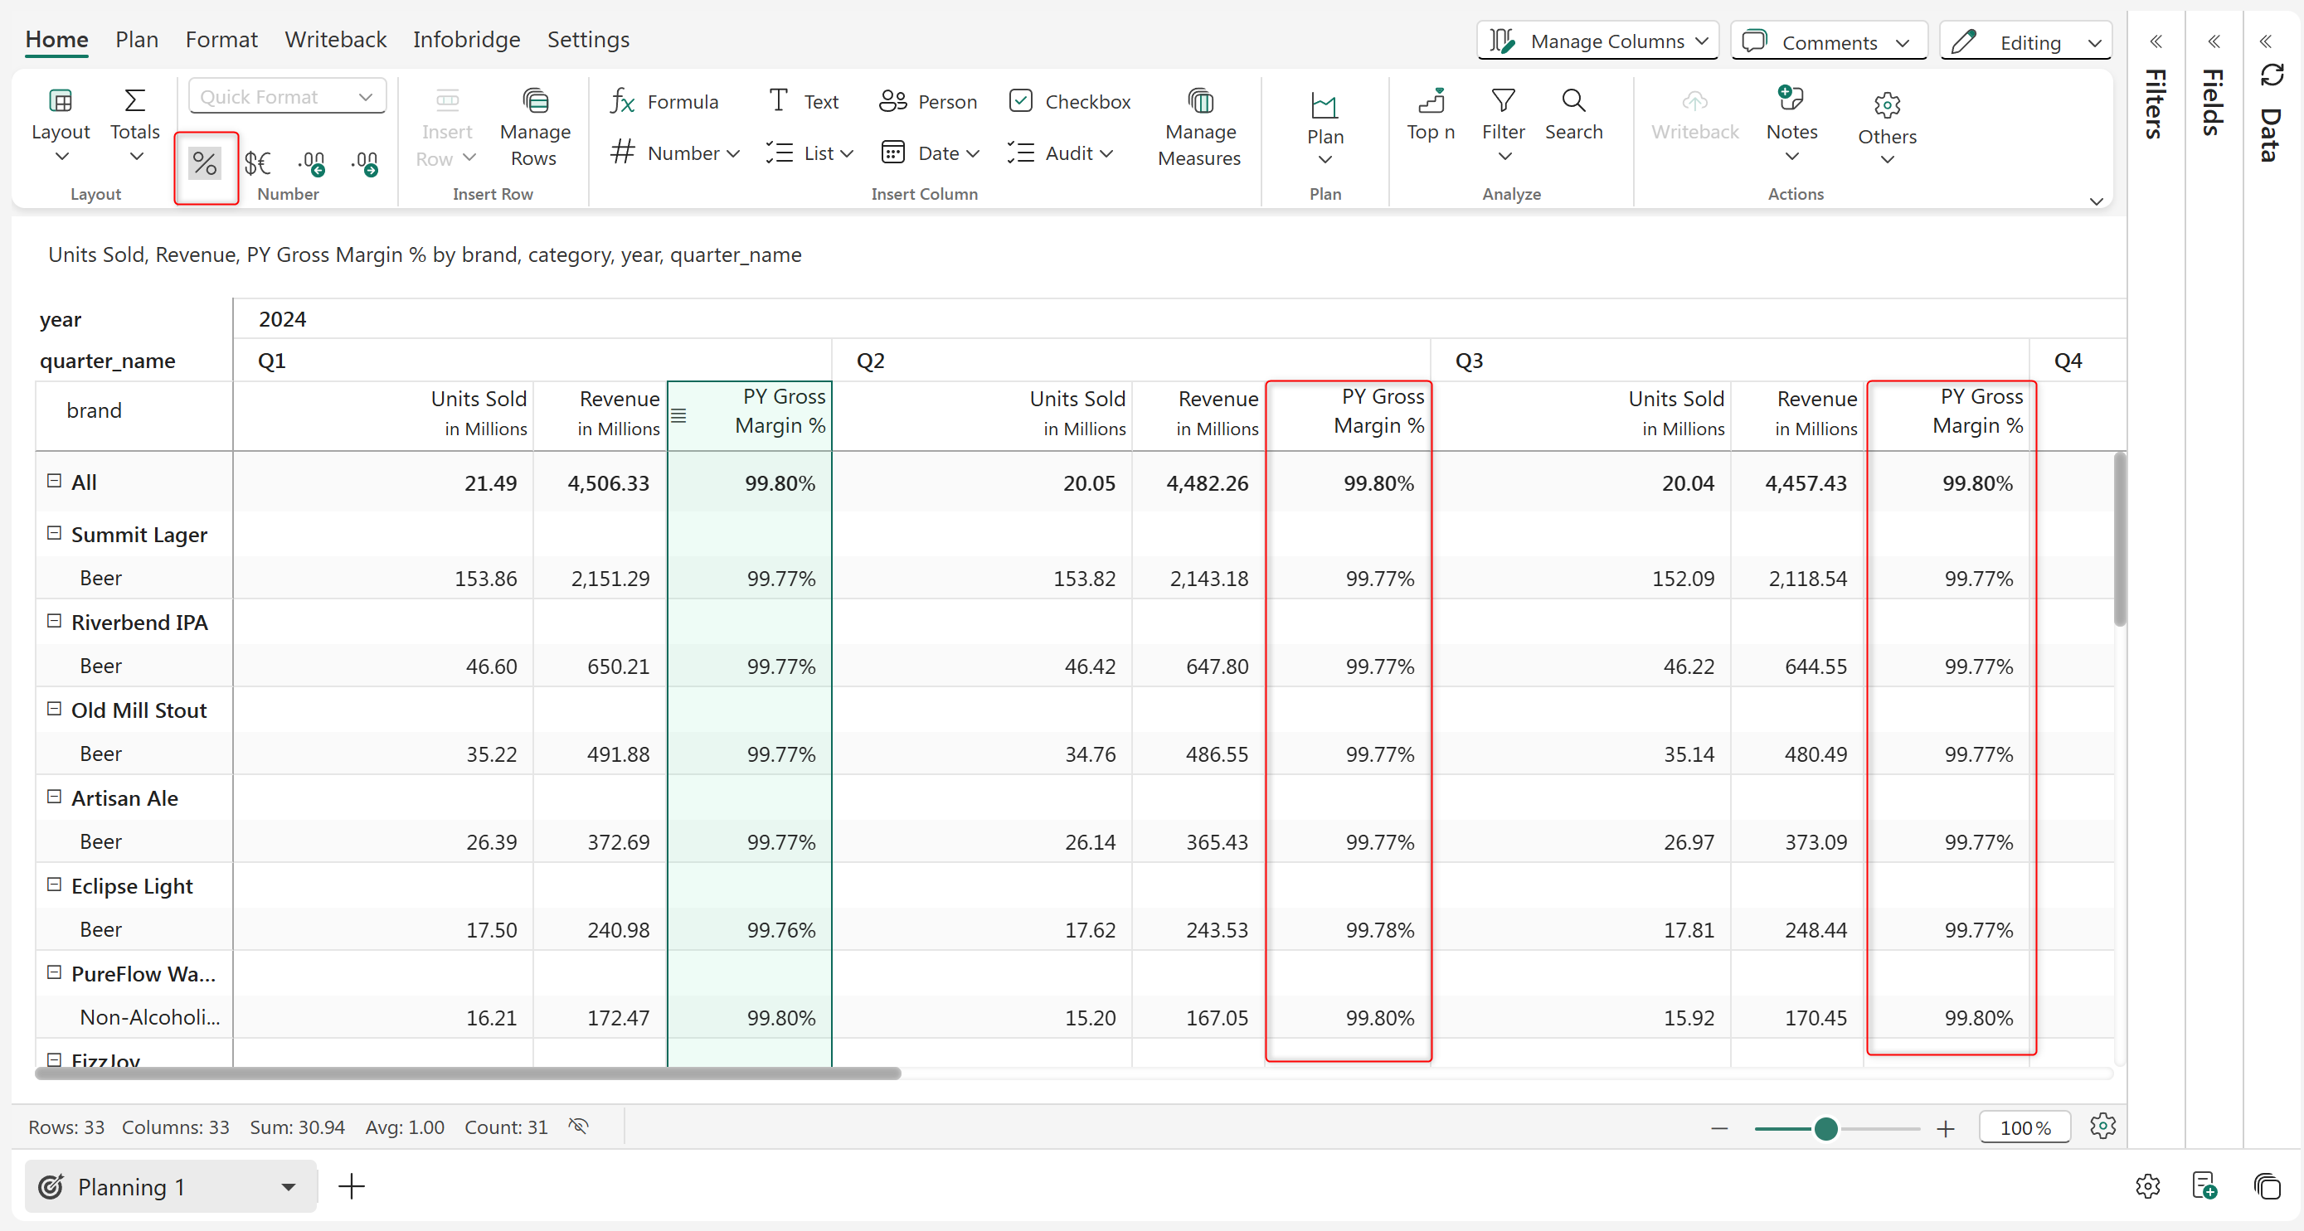The height and width of the screenshot is (1231, 2304).
Task: Insert a Formula column
Action: click(x=664, y=101)
